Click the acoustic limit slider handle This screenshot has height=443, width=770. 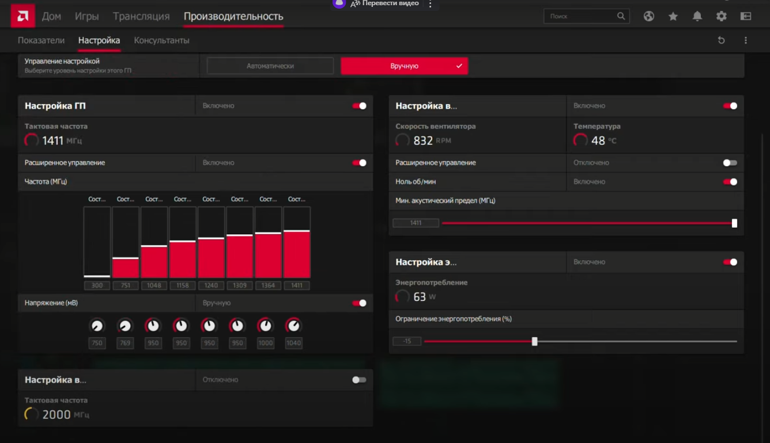tap(734, 223)
